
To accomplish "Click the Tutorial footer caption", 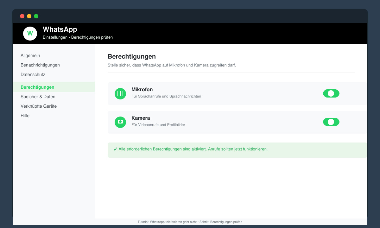I will [190, 222].
